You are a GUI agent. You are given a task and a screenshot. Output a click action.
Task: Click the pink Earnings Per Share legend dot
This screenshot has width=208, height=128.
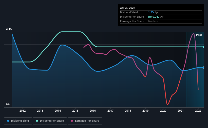point(72,121)
